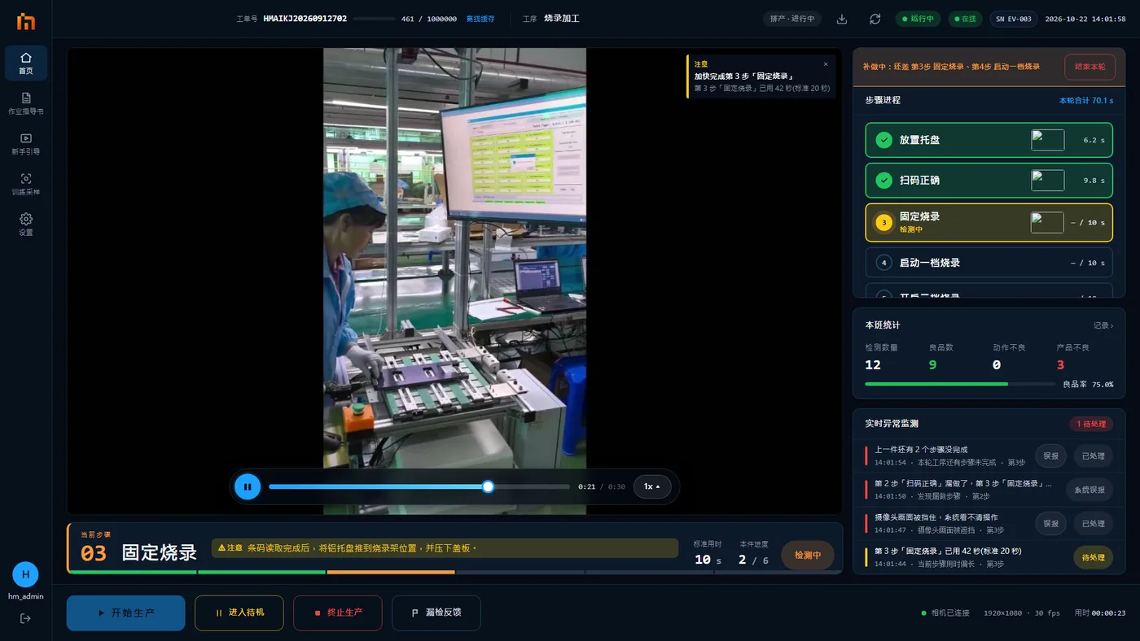Image resolution: width=1140 pixels, height=641 pixels.
Task: Mark 上一件还有2个步骤没完成 as 误报
Action: point(1050,456)
